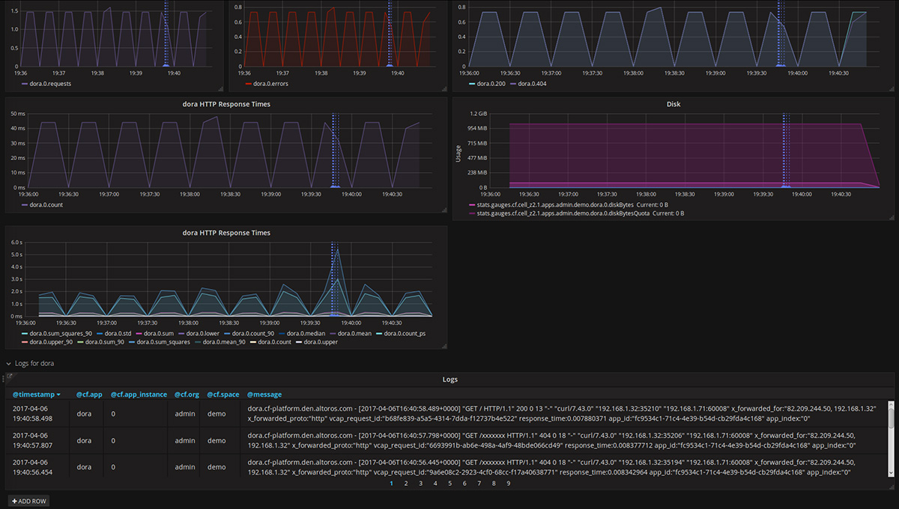
Task: Open the Logs for dora row title
Action: 34,364
